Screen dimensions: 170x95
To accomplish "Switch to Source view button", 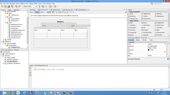I will pyautogui.click(x=32, y=12).
